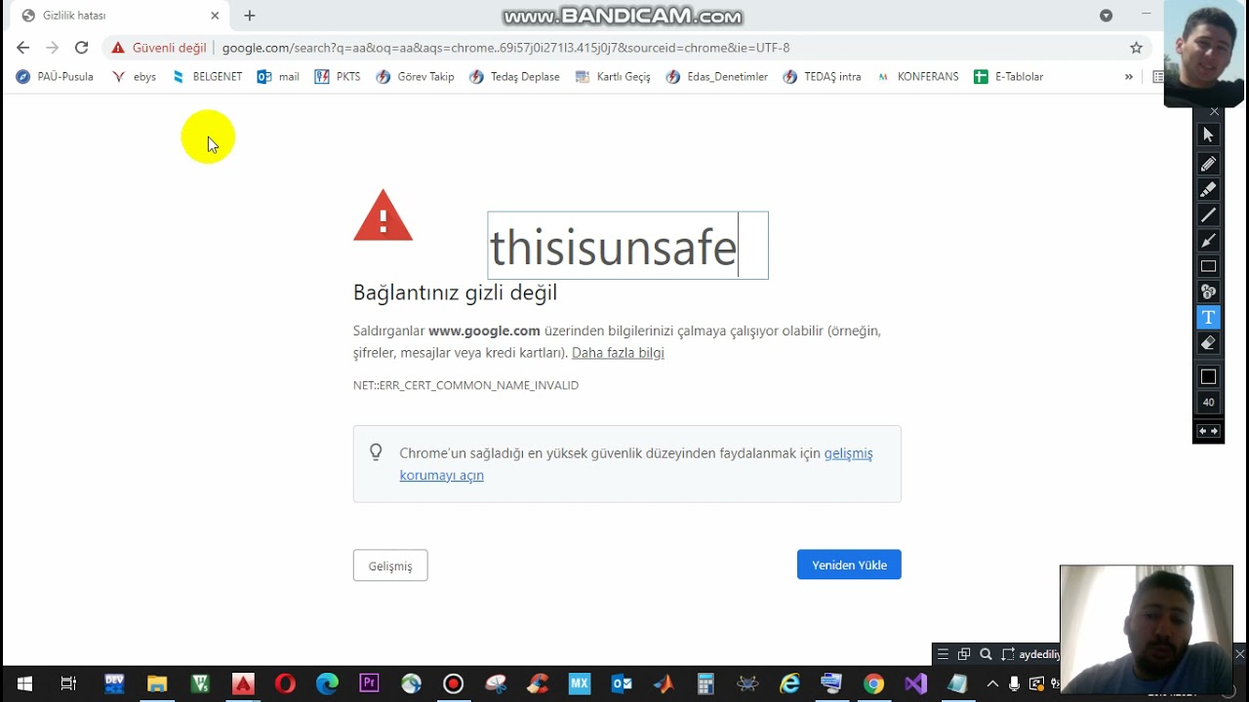Click the Daha fazla bilgi link

tap(618, 353)
